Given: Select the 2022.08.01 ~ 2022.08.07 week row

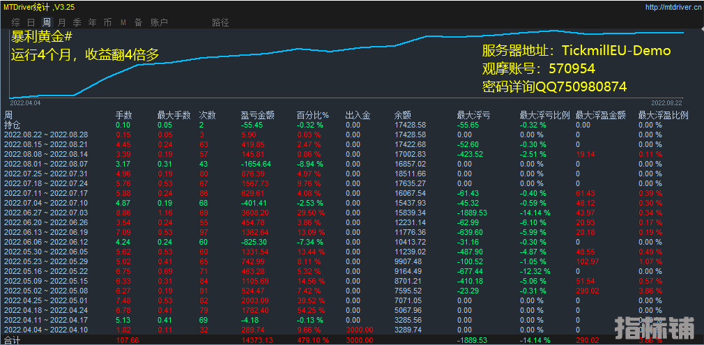Looking at the screenshot, I should coord(46,164).
